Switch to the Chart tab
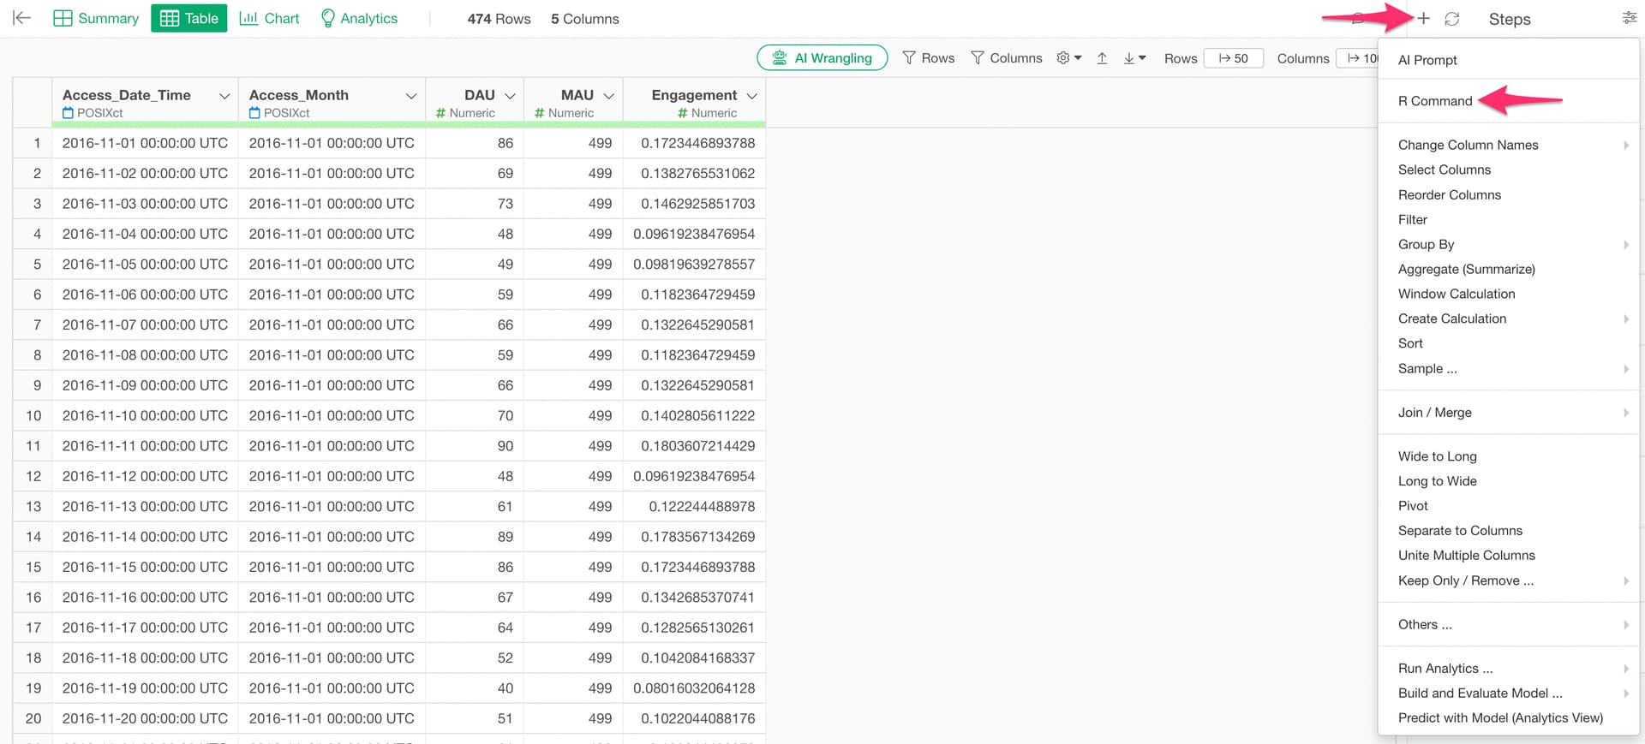The height and width of the screenshot is (744, 1645). pyautogui.click(x=269, y=19)
